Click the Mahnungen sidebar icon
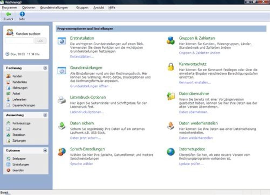Viewport: 270px width, 195px height. [x=8, y=88]
